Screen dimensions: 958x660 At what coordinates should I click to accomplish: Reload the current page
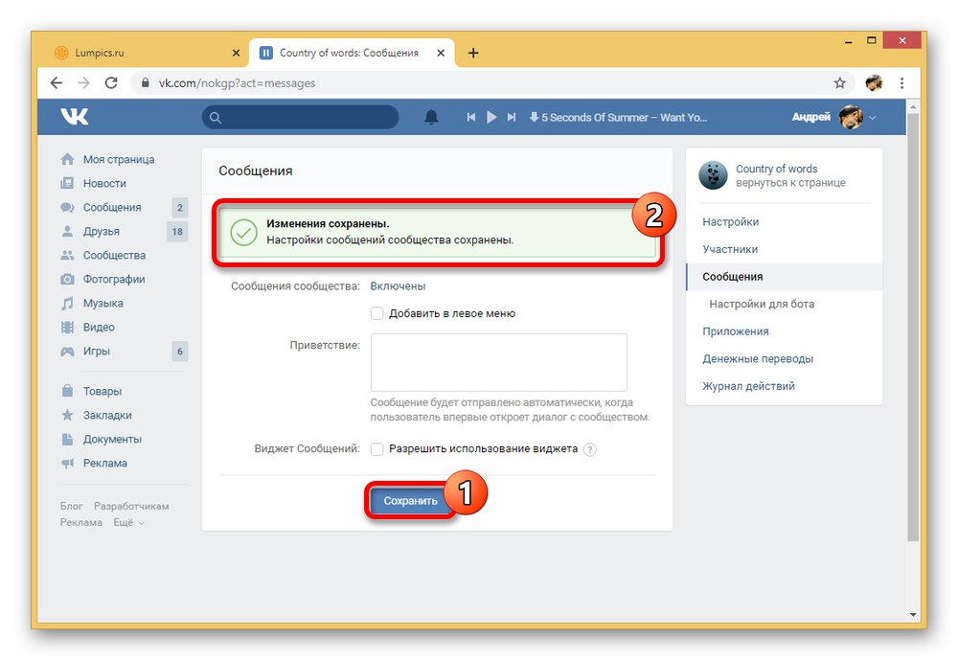click(x=111, y=83)
